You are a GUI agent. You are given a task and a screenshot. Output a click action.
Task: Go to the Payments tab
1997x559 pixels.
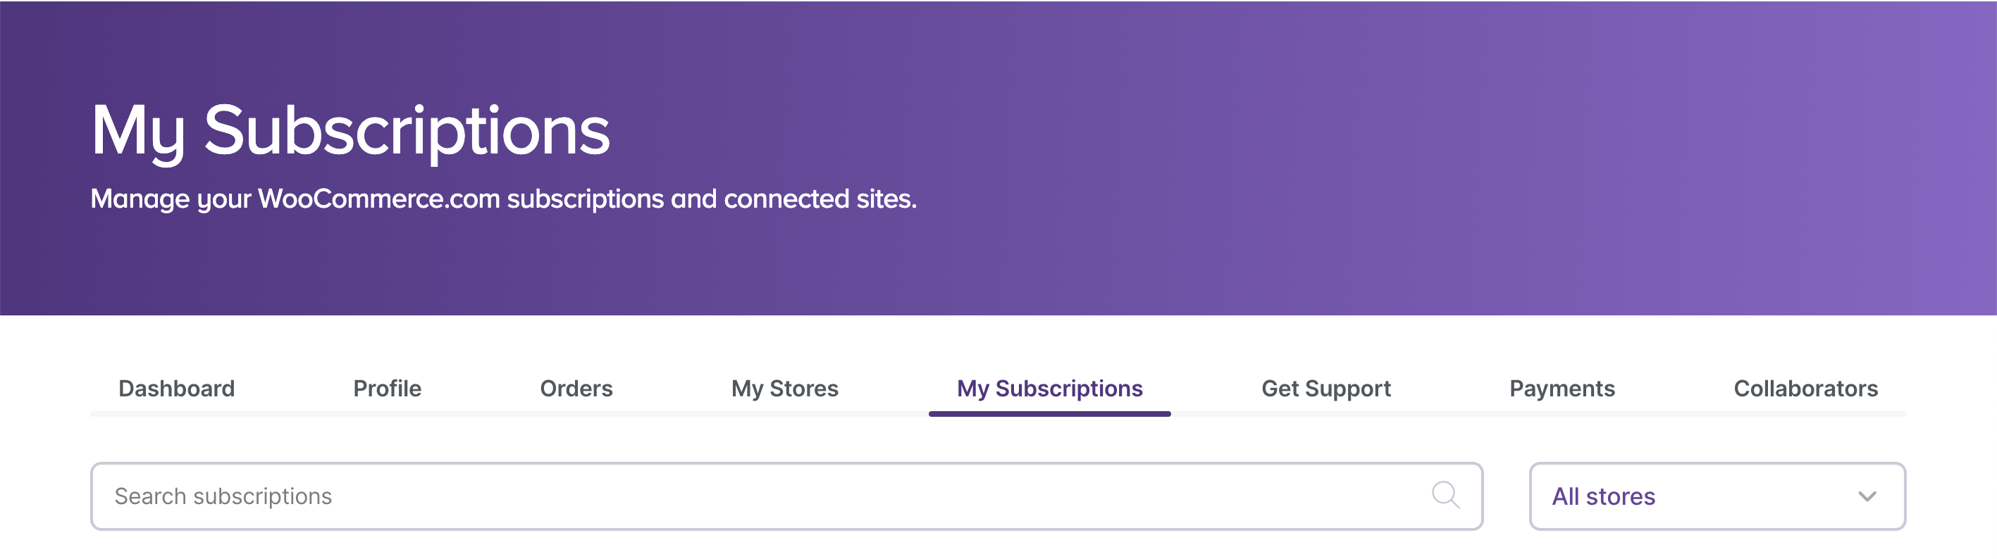click(x=1562, y=389)
